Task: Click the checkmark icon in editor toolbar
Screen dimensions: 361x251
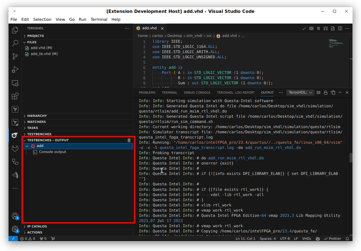Action: 304,28
